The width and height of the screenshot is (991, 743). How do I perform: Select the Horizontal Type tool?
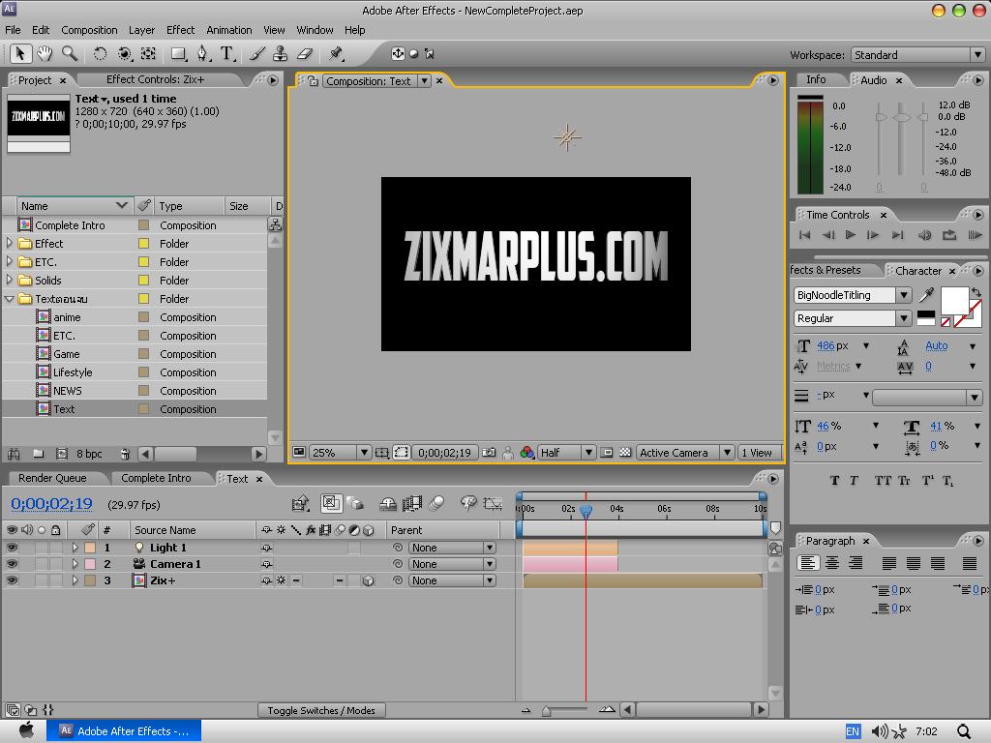click(x=226, y=54)
